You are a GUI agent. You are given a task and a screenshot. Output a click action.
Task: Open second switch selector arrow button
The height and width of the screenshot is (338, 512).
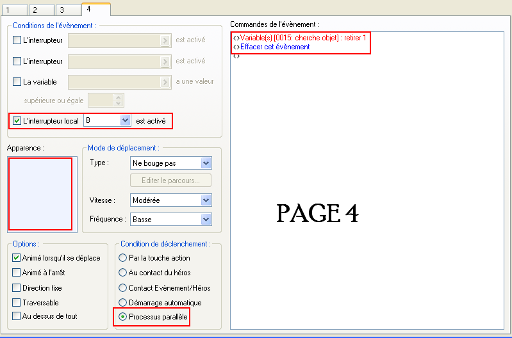[165, 61]
